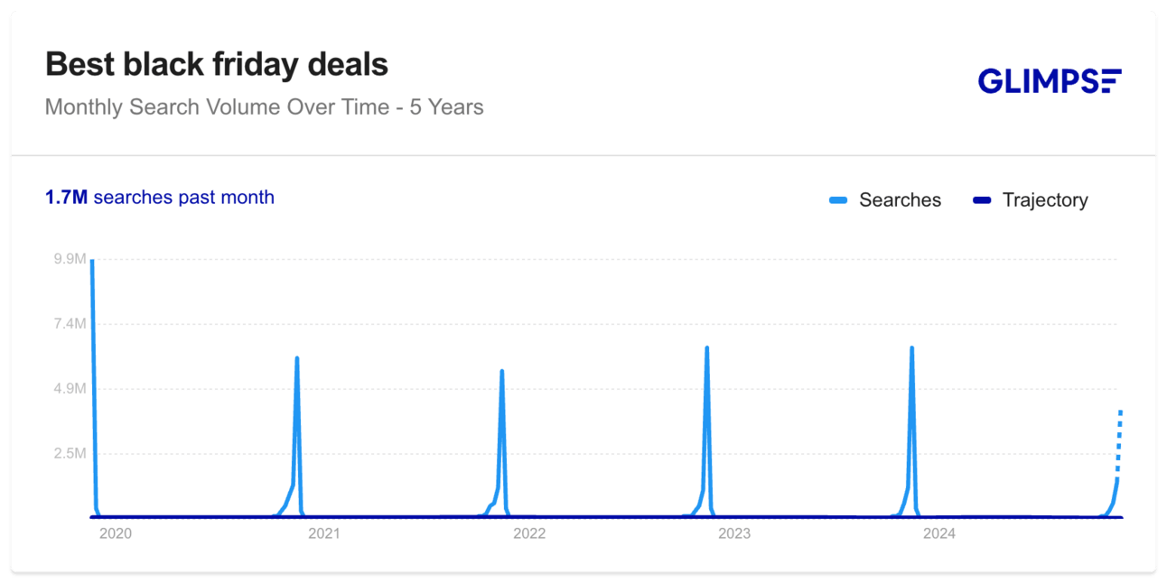Screen dimensions: 1167x583
Task: Click the Glimpse logo
Action: [x=1049, y=80]
